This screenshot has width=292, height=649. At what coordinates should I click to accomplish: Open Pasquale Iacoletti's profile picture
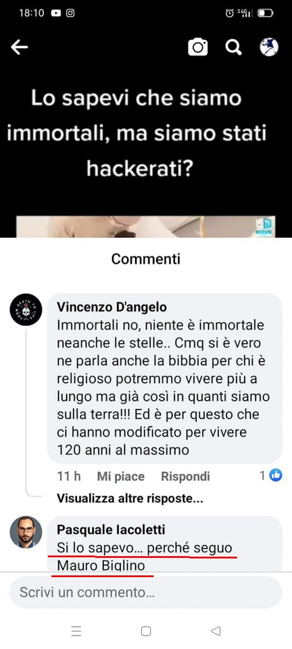(x=26, y=532)
